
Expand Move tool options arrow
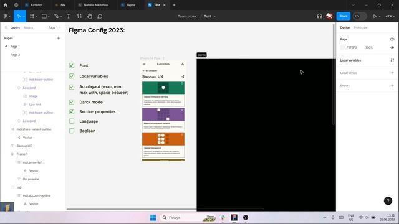coord(24,16)
